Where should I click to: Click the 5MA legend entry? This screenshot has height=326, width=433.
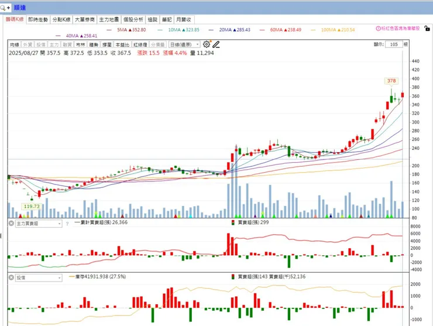coord(126,30)
